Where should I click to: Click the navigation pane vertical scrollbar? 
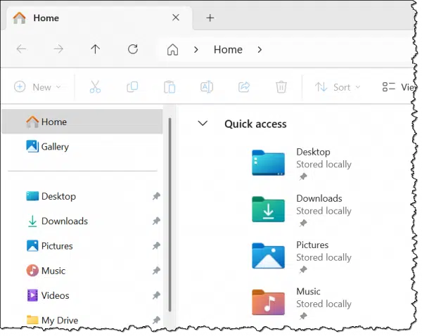[170, 214]
